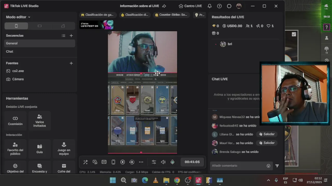Open the Objetivo del LIVE tool
This screenshot has height=186, width=332.
15,168
